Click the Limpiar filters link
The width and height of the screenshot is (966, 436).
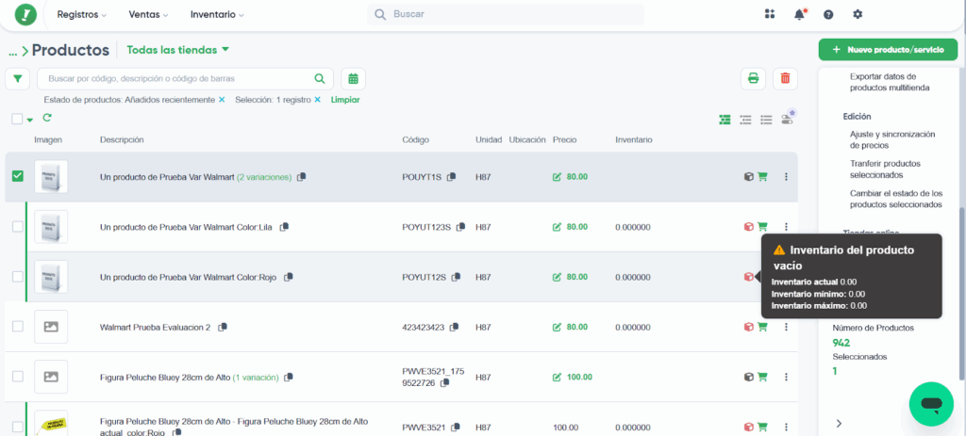[x=344, y=100]
